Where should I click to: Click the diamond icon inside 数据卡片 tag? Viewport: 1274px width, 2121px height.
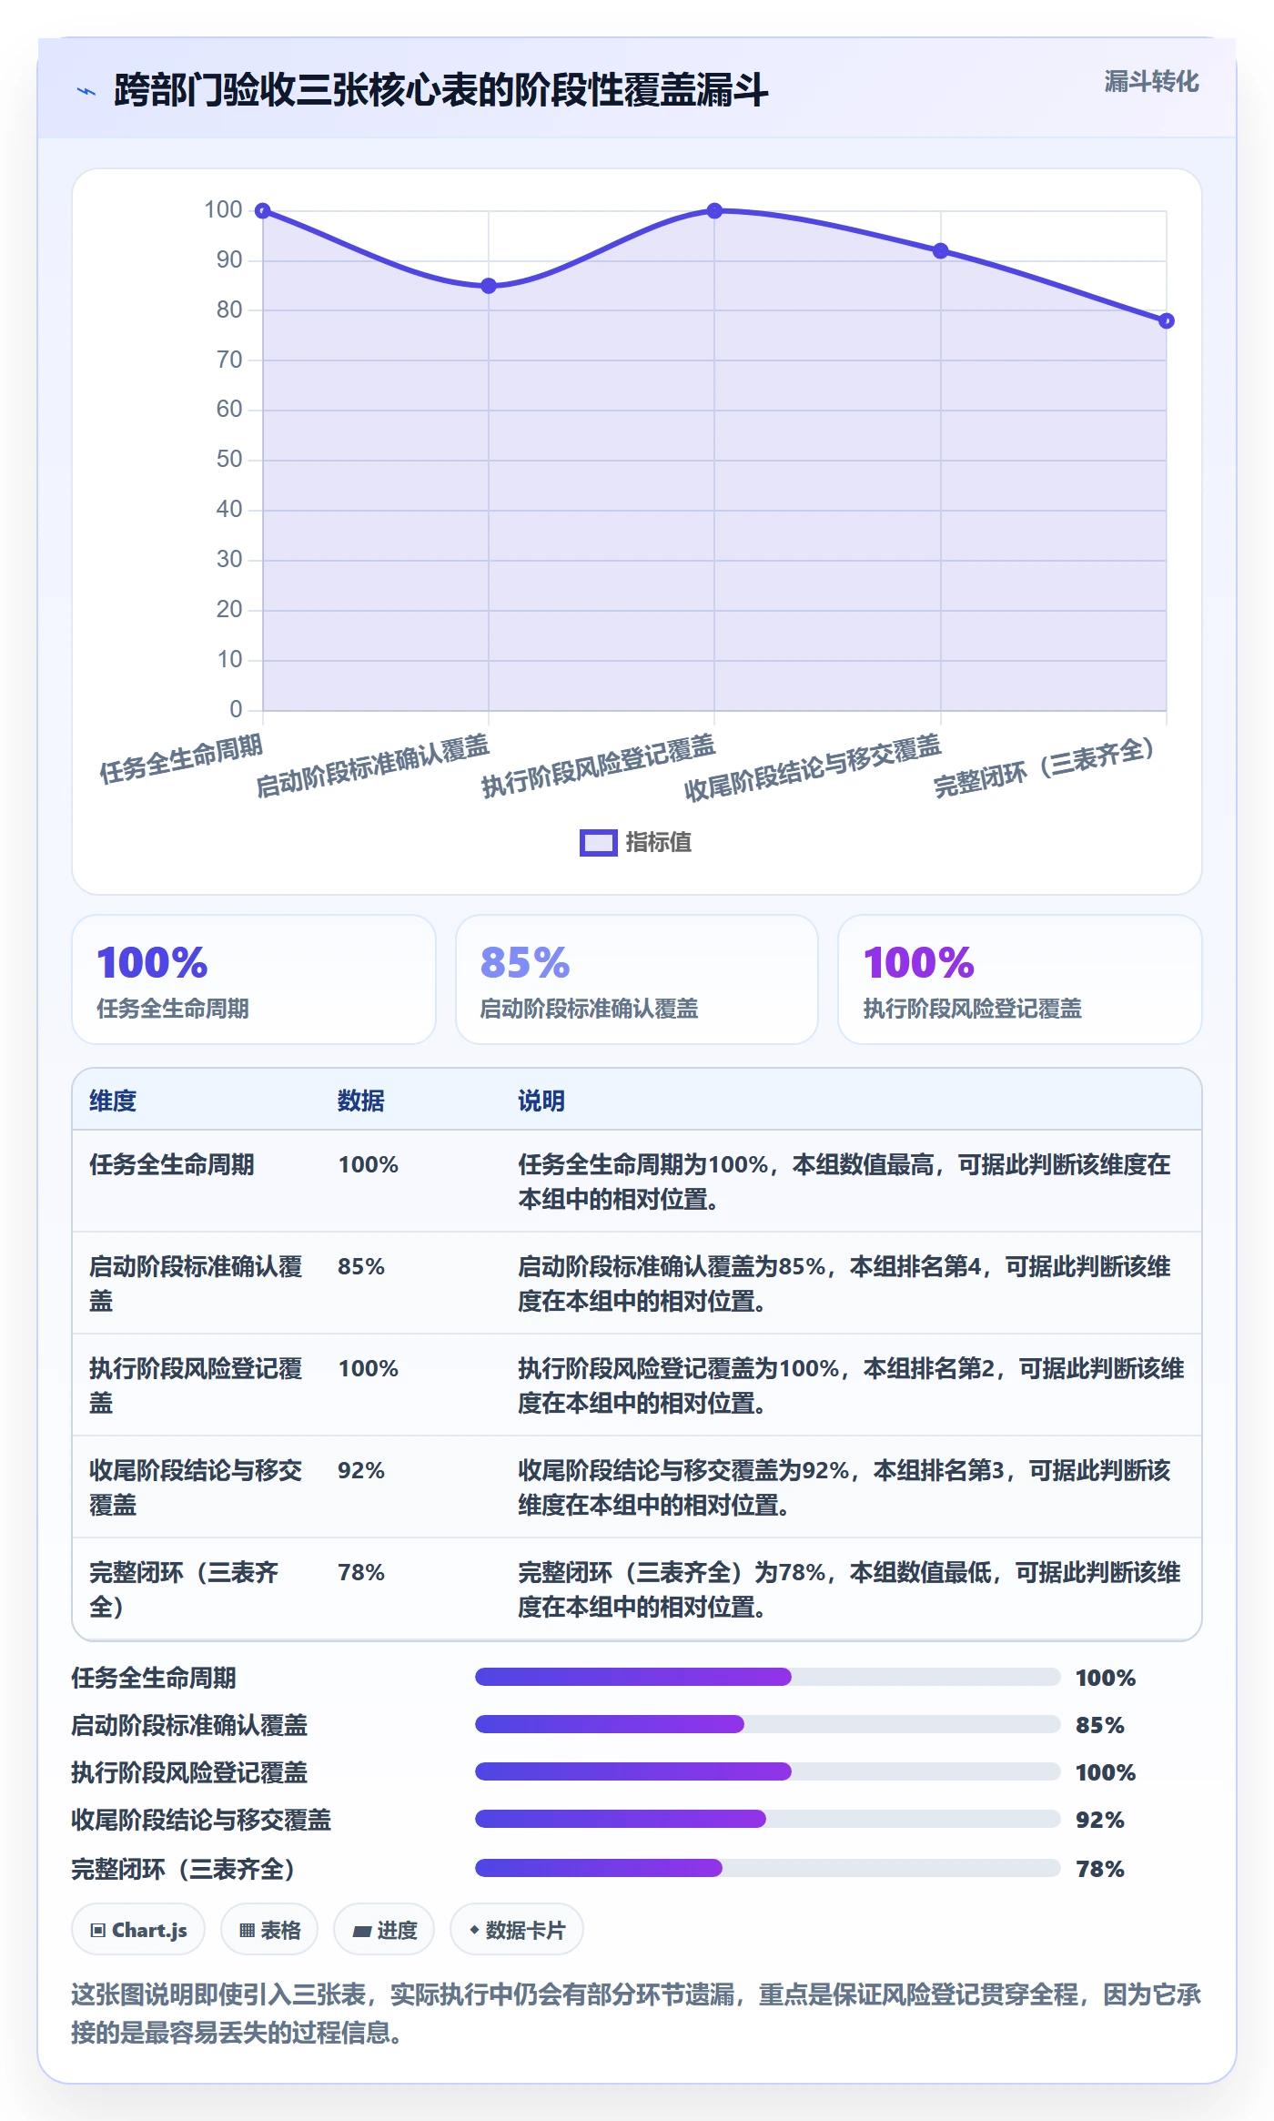(x=474, y=1929)
